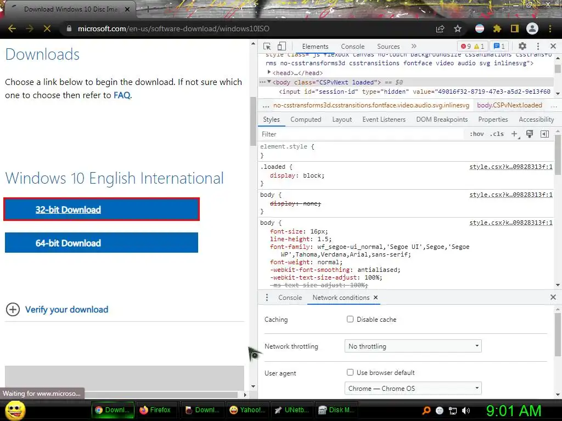Open the smiley start menu button

pyautogui.click(x=15, y=410)
